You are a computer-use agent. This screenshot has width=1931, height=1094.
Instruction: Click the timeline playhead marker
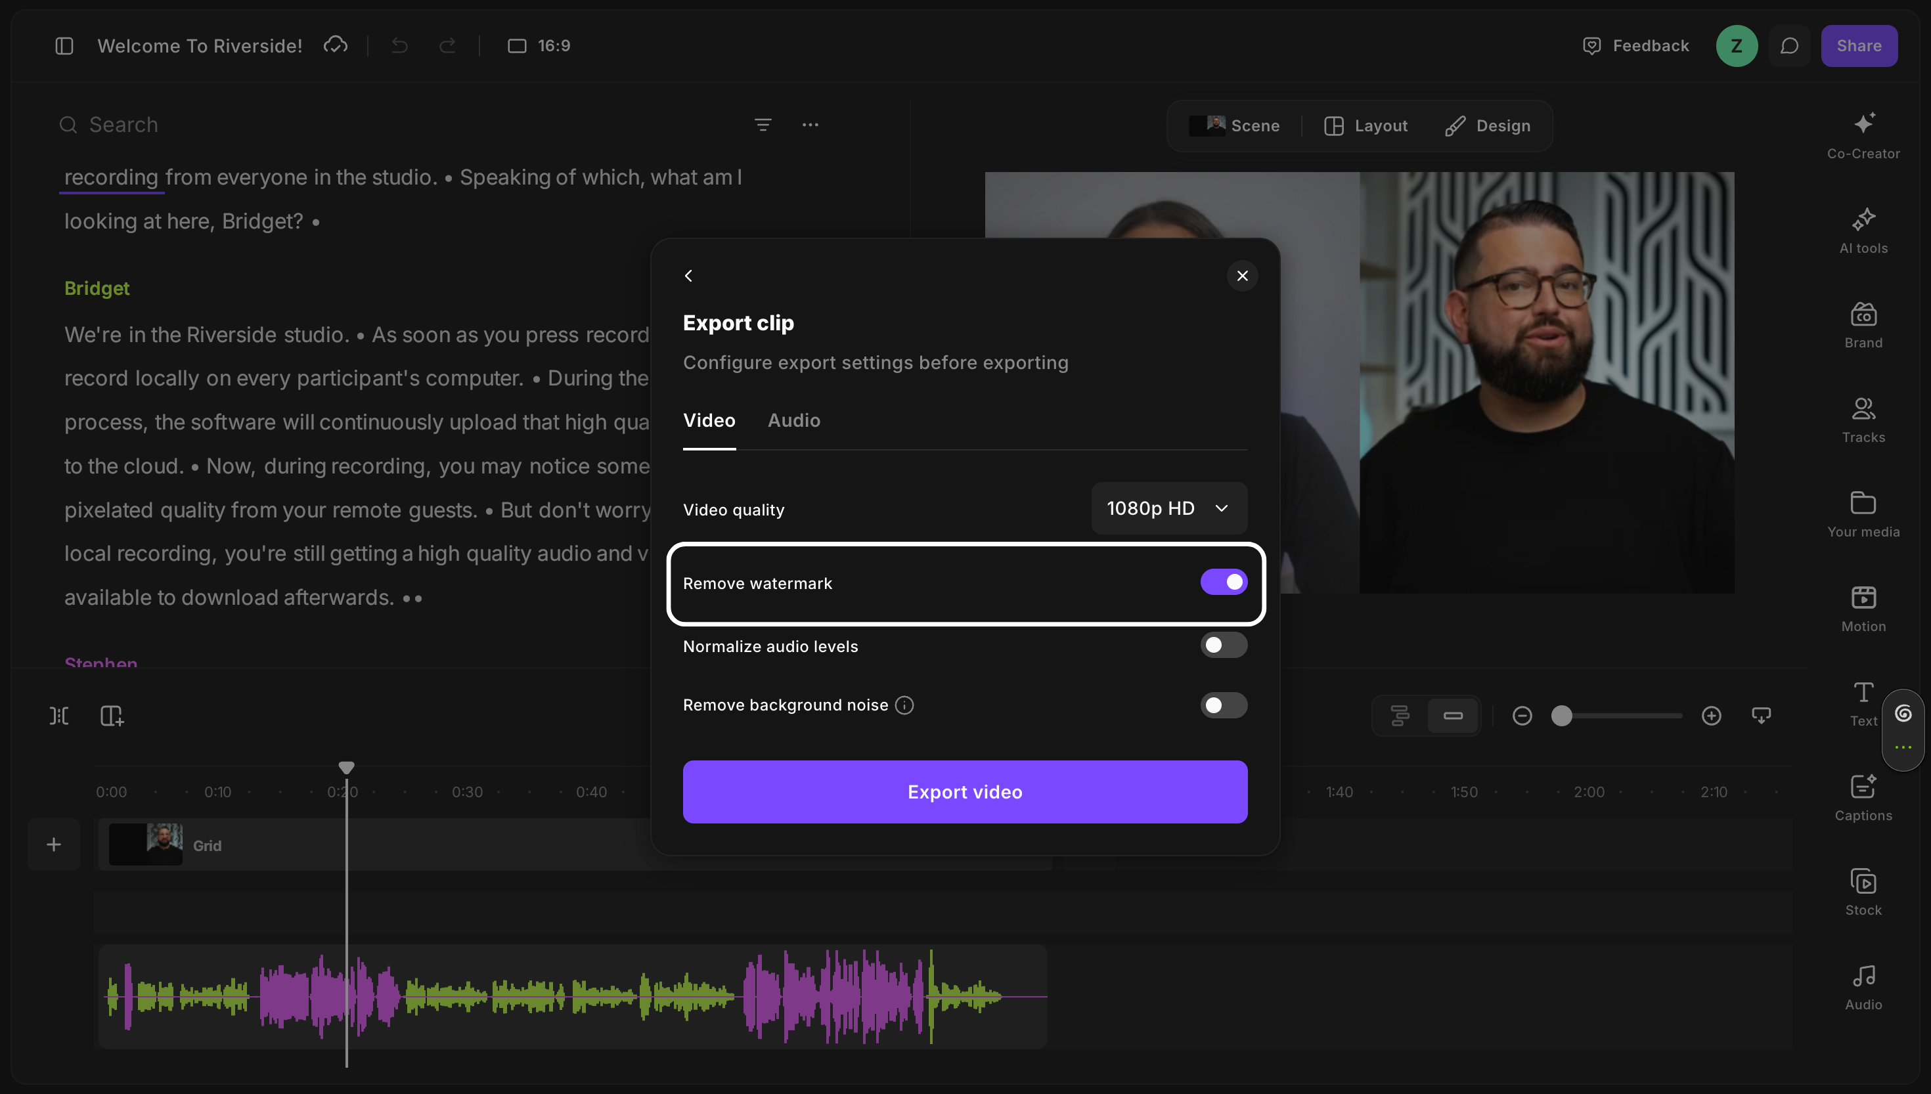click(346, 767)
